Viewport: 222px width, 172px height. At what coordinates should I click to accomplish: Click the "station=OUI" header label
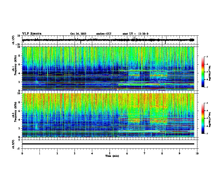click(104, 34)
